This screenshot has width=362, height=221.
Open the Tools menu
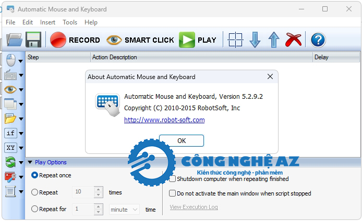(x=70, y=22)
